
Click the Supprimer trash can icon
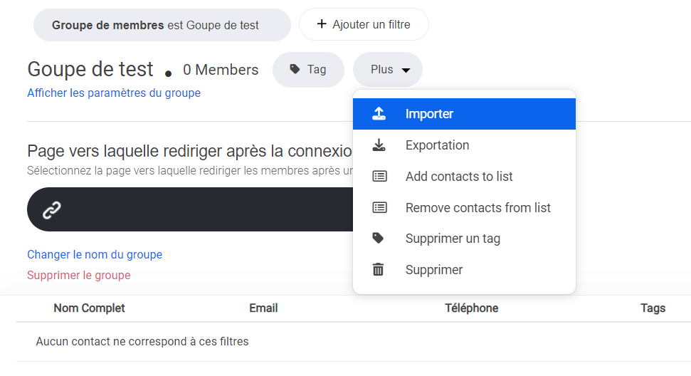coord(379,270)
